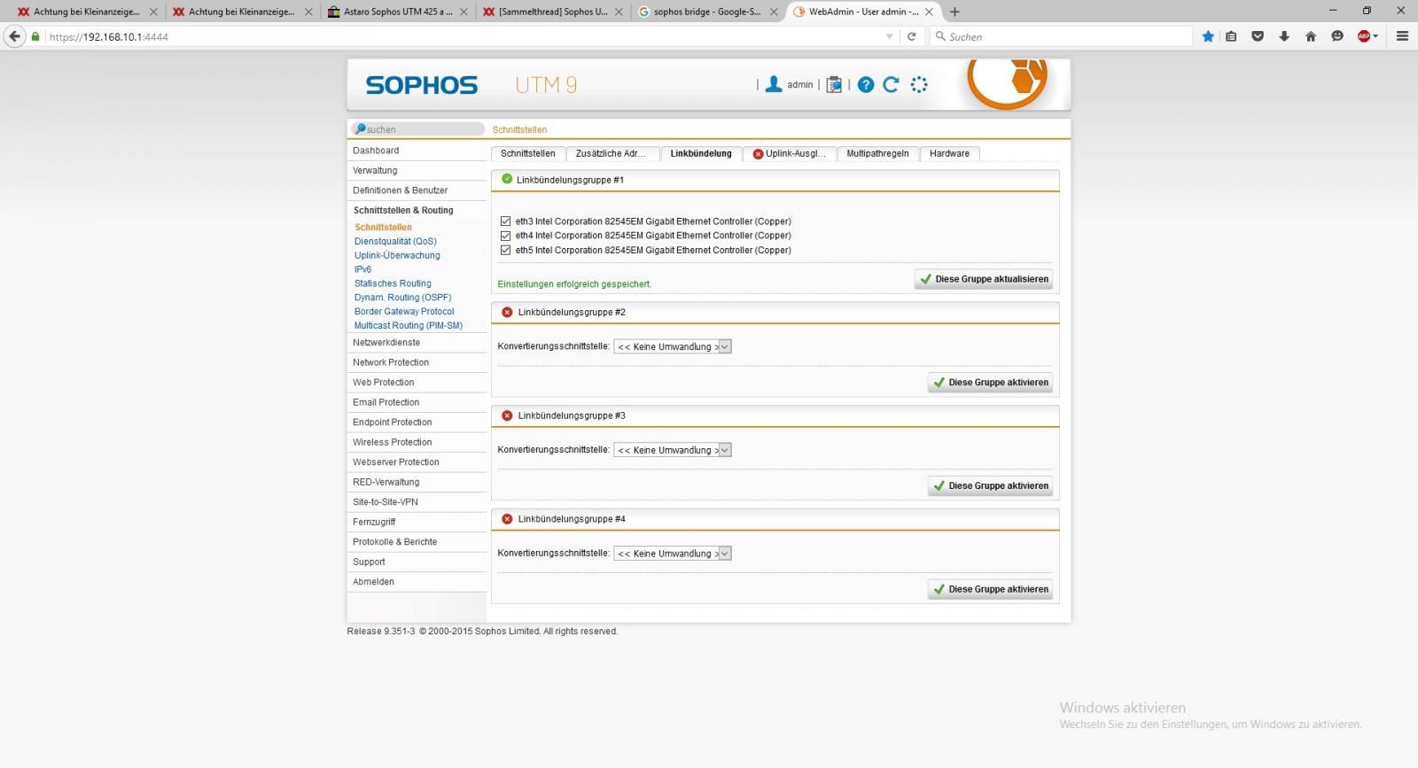Open Konvertierungsschnittstelle dropdown in group #4
The height and width of the screenshot is (768, 1418).
click(673, 554)
